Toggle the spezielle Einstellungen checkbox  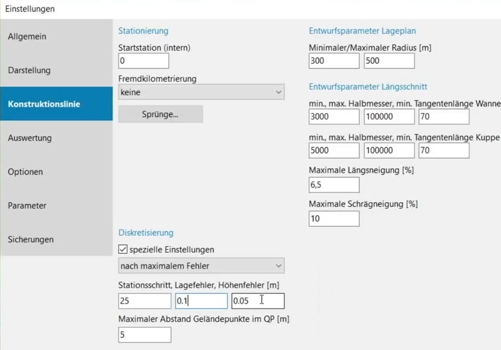coord(123,249)
